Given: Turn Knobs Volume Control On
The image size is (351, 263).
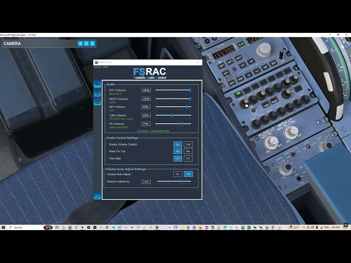Looking at the screenshot, I should (x=178, y=145).
